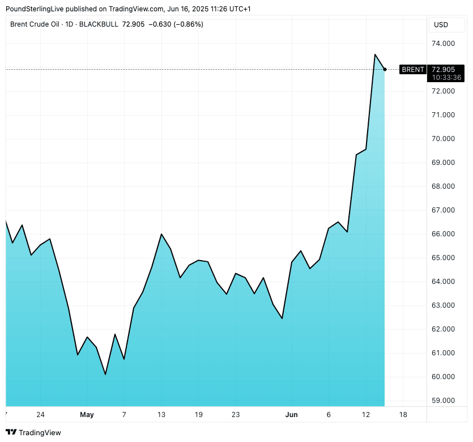Click the 66.000 price axis label
Viewport: 473px width, 442px height.
coord(443,234)
